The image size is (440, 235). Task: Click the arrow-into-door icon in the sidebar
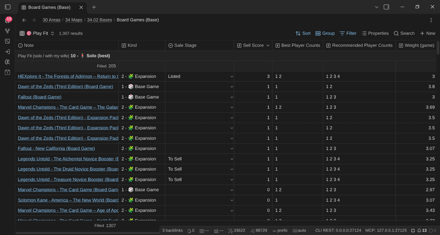coord(7,52)
